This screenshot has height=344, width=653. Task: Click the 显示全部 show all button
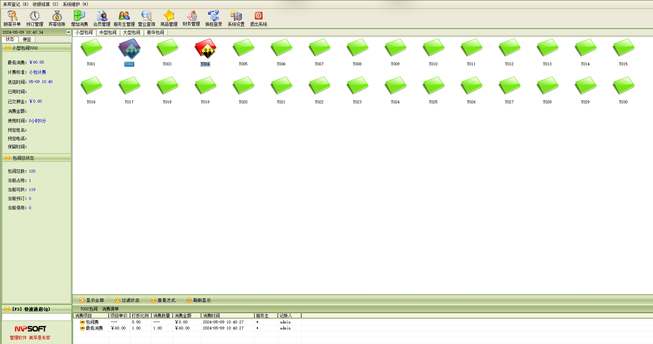pos(92,300)
